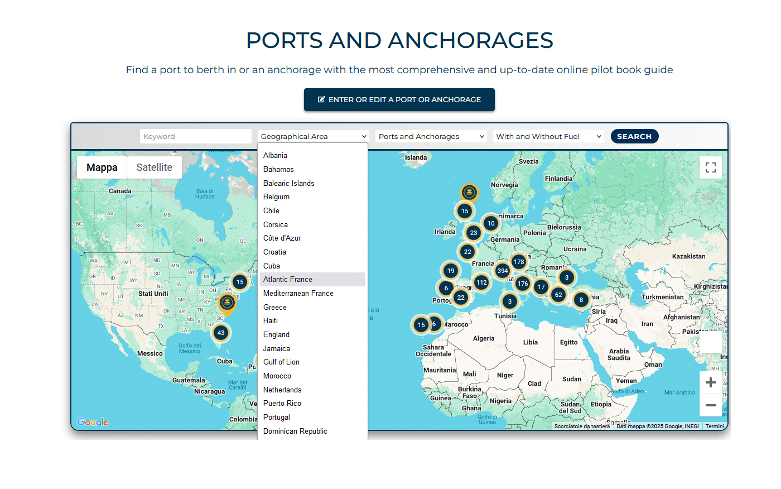Click the gold port pin near Norway
781x489 pixels.
(x=469, y=193)
